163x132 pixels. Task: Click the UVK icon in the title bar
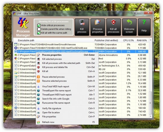14,14
